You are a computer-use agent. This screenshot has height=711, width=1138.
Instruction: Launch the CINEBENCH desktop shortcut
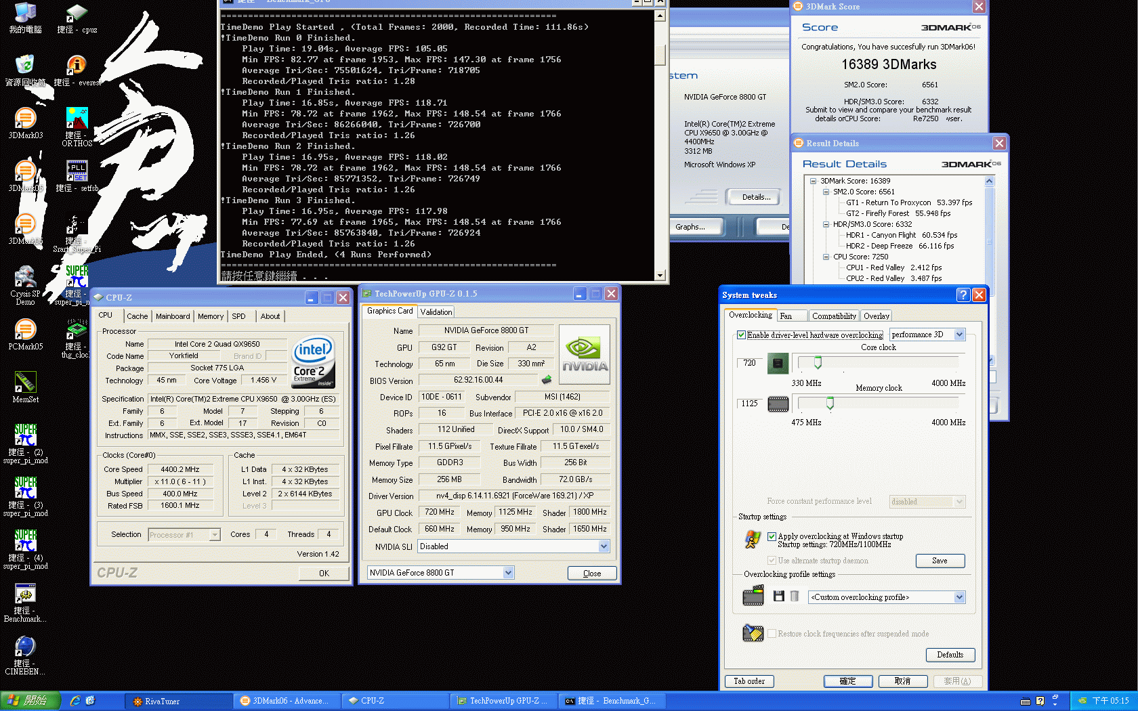[25, 655]
